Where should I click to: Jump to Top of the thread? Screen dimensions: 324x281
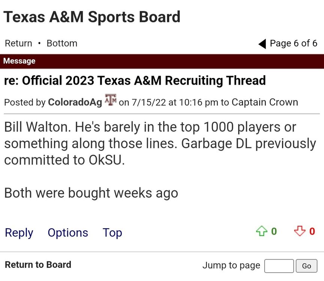tap(112, 233)
